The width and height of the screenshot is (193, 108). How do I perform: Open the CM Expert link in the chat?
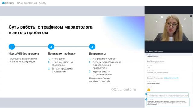pos(171,78)
